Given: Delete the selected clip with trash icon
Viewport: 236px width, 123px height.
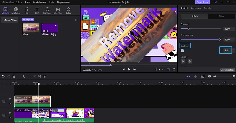Looking at the screenshot, I should click(x=14, y=76).
